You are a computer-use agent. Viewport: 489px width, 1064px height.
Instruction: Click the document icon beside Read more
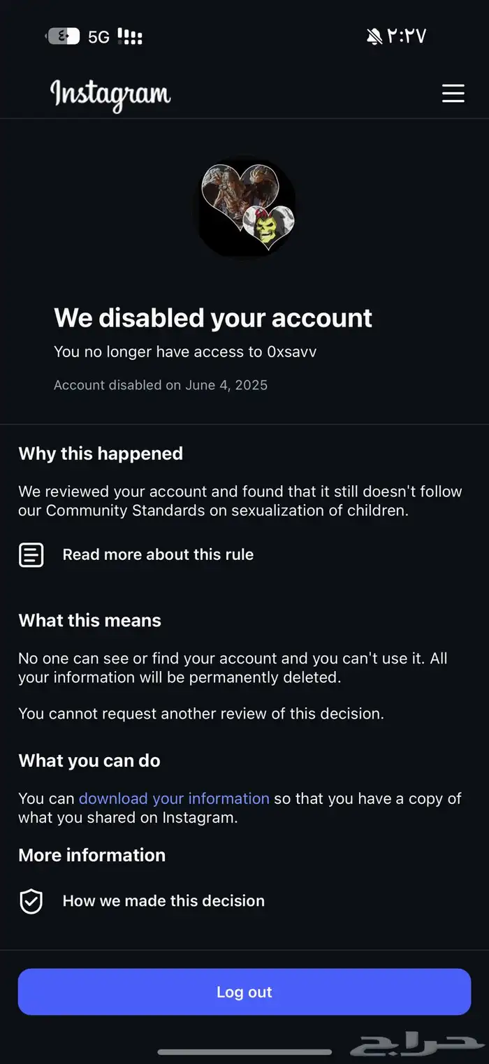31,555
